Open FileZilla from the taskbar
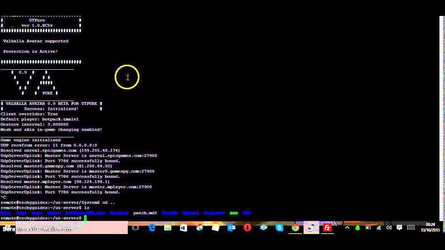This screenshot has height=250, width=445. [327, 228]
